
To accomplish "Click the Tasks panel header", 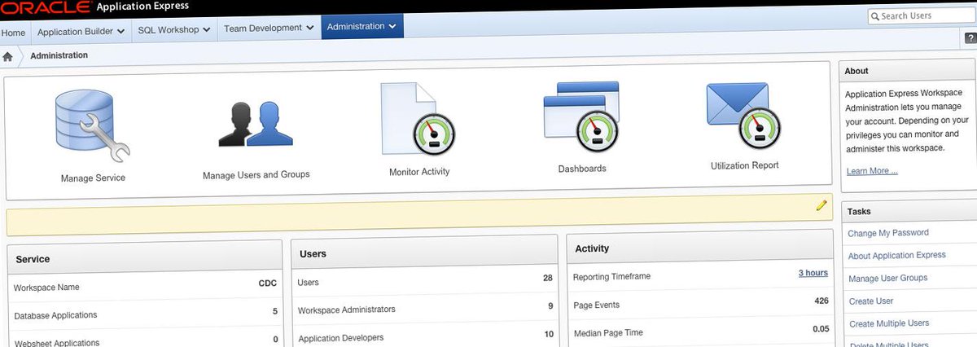I will (x=909, y=211).
